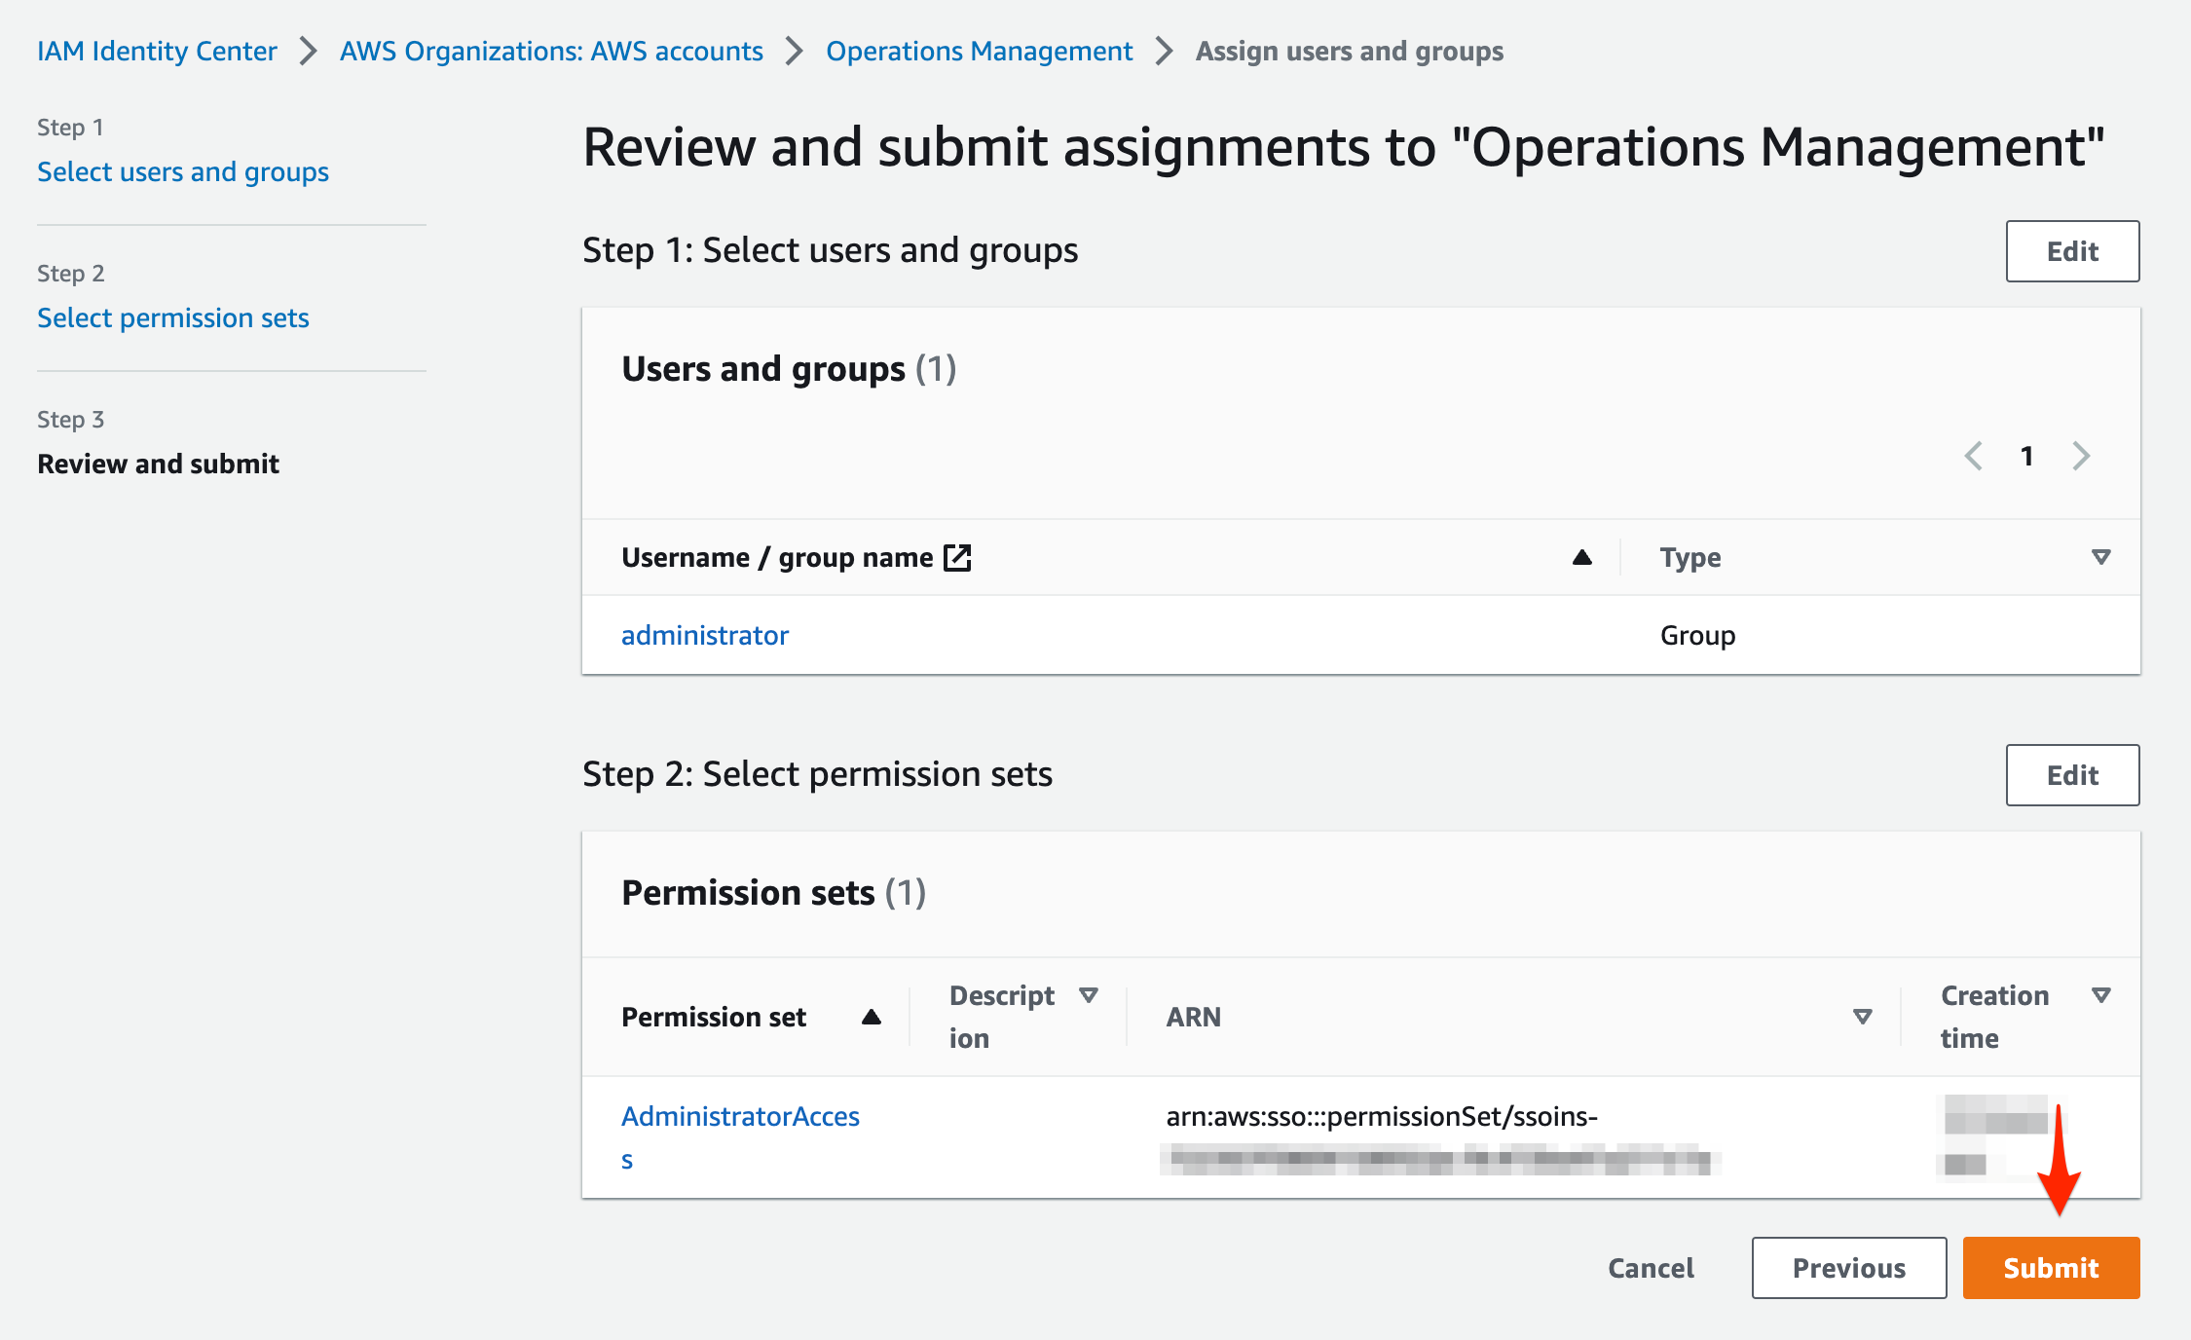The height and width of the screenshot is (1340, 2191).
Task: Sort permission sets by ARN arrow
Action: coord(1862,1017)
